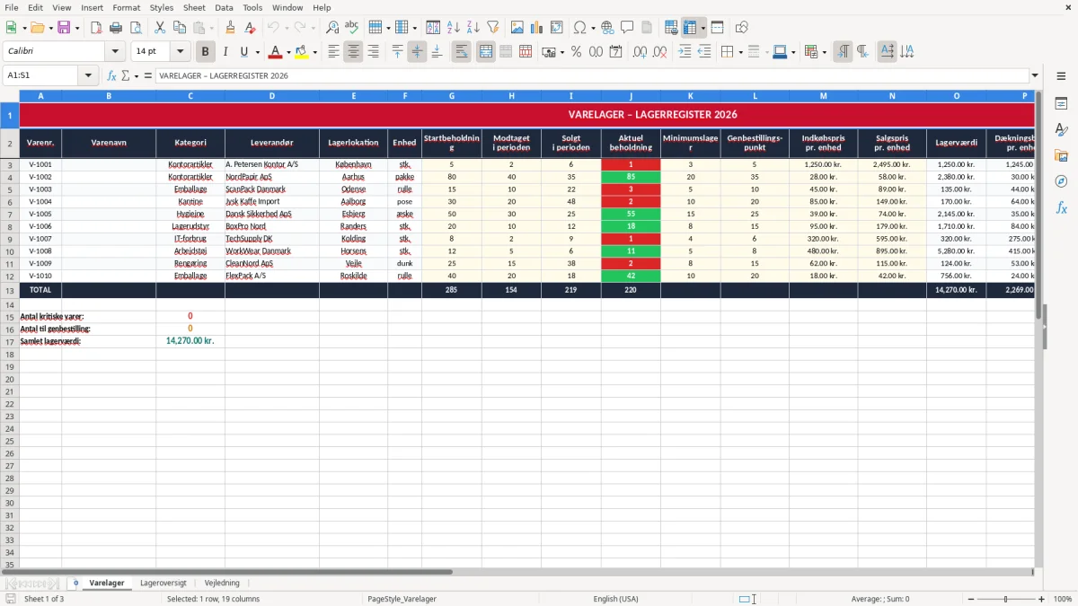Adjust the zoom slider in status bar
1078x606 pixels.
[x=1005, y=599]
